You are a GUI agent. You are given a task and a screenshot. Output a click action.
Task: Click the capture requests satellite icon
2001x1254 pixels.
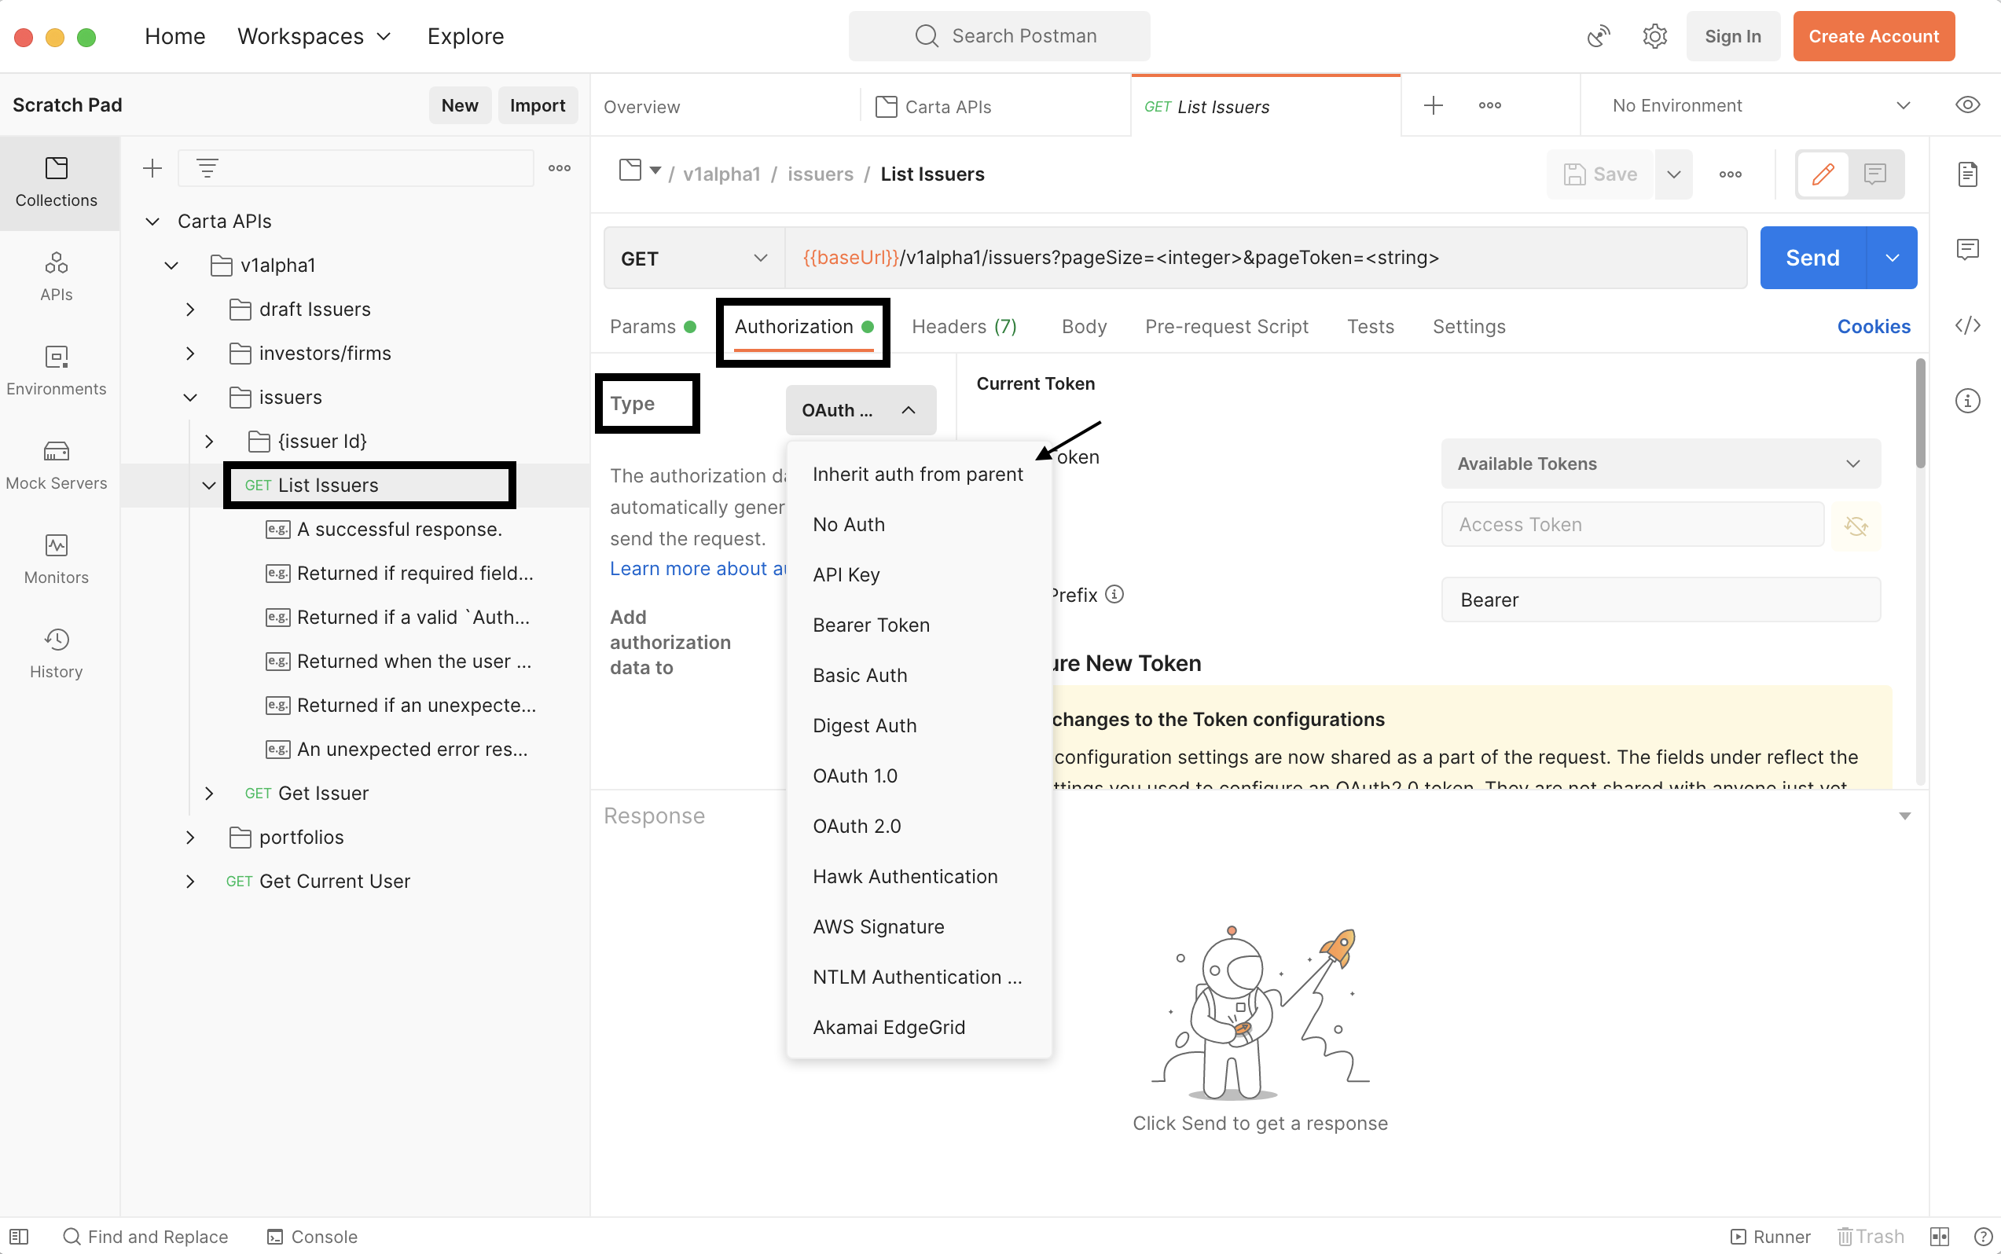[x=1598, y=36]
